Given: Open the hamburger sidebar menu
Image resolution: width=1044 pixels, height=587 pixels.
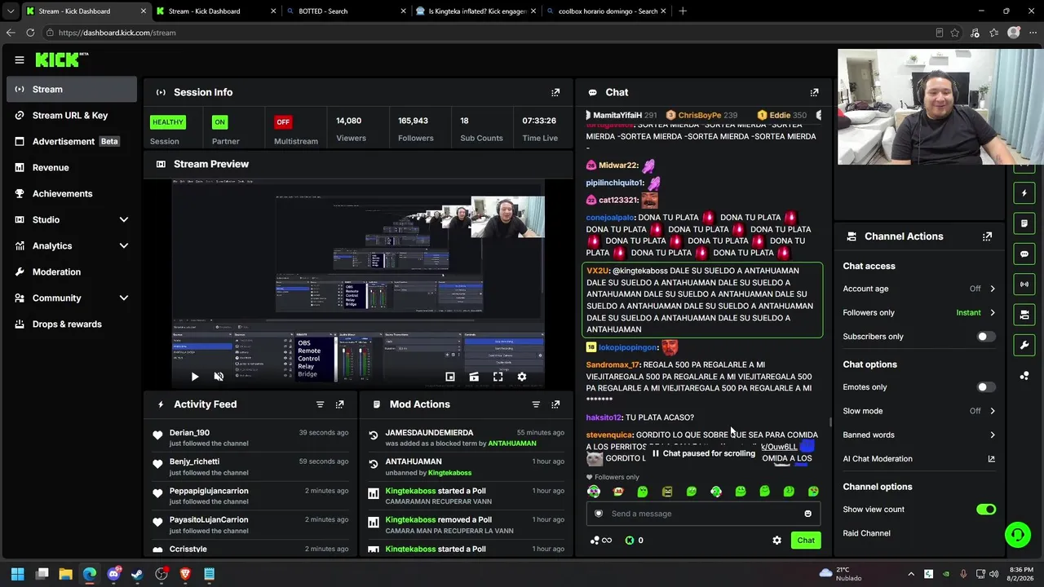Looking at the screenshot, I should (20, 60).
